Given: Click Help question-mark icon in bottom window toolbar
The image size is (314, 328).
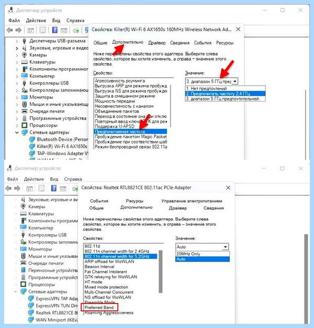Looking at the screenshot, I should 54,188.
